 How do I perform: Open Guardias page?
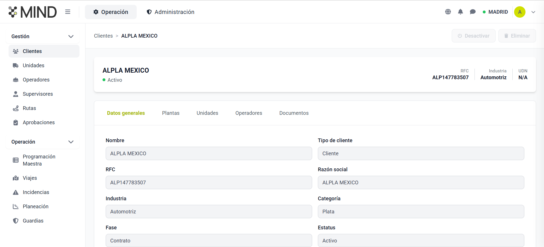(44, 221)
